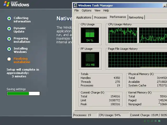Click the Collecting information step bullet

(x=9, y=18)
